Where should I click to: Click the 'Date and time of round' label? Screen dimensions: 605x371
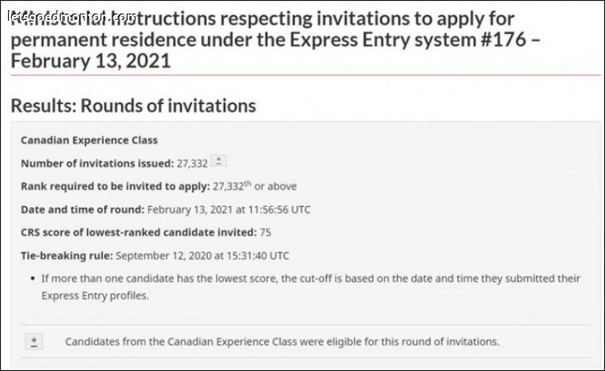coord(83,209)
